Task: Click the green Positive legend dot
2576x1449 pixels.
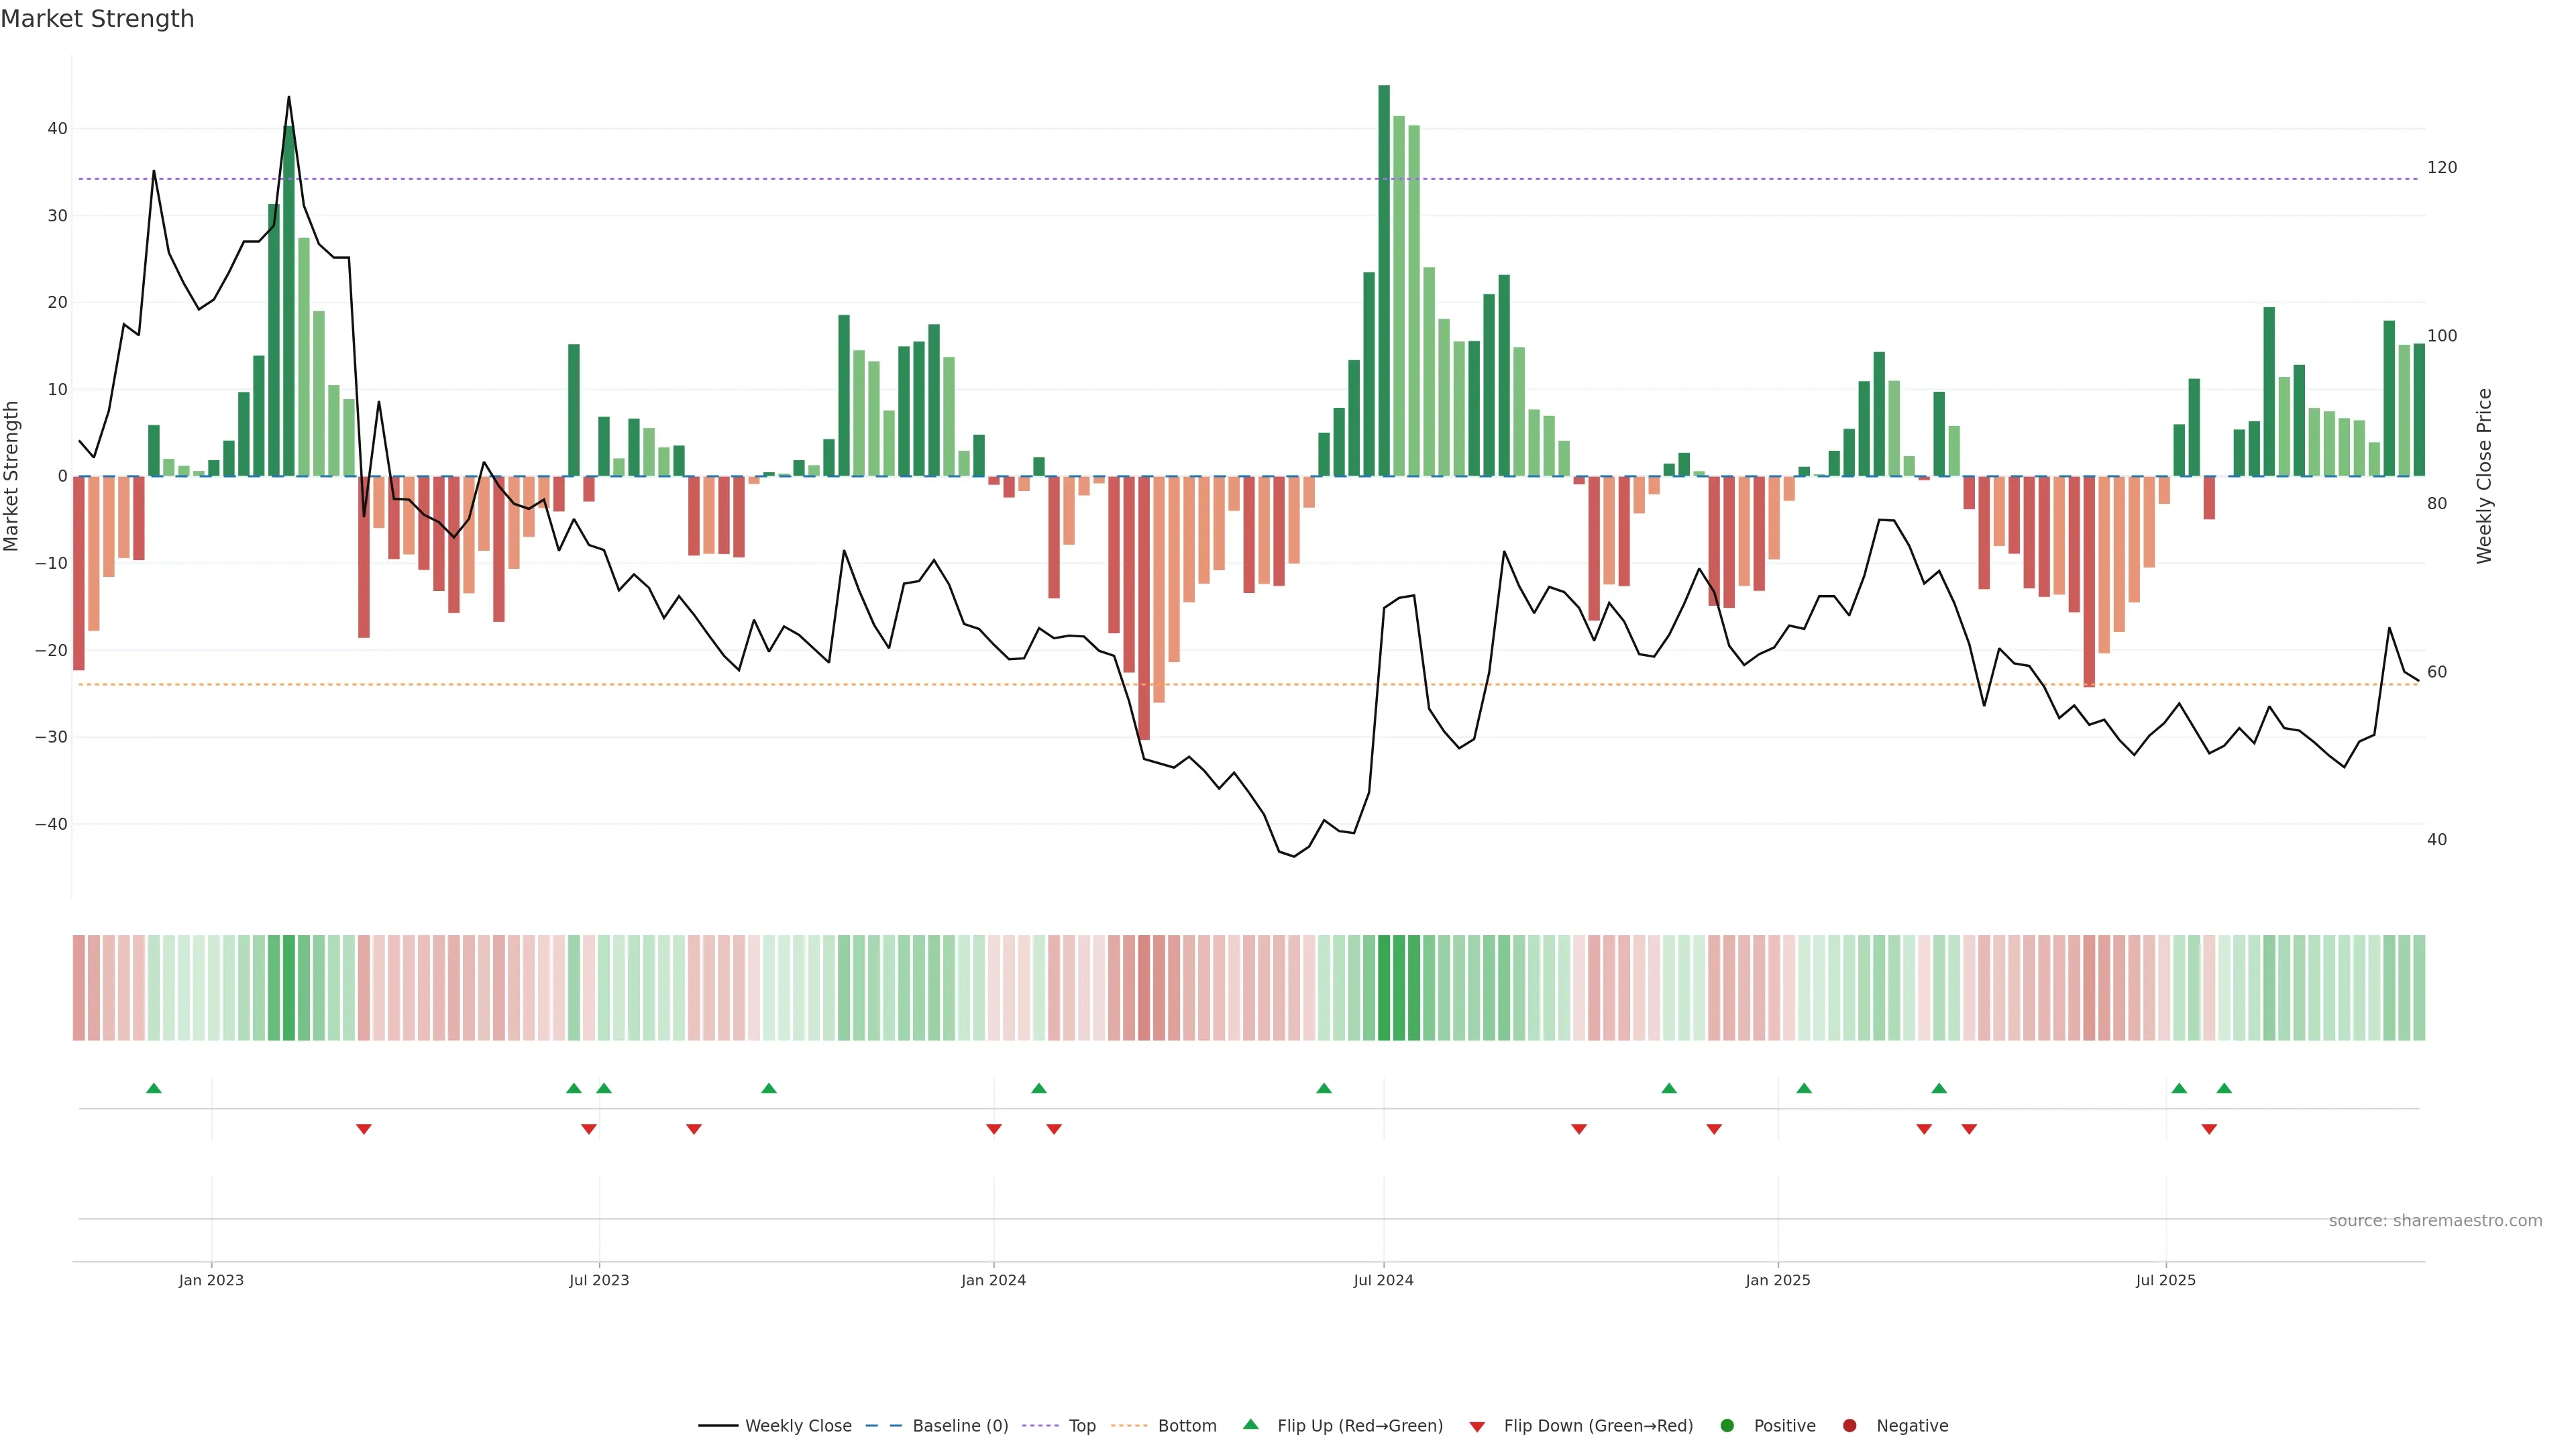Action: pyautogui.click(x=1727, y=1426)
